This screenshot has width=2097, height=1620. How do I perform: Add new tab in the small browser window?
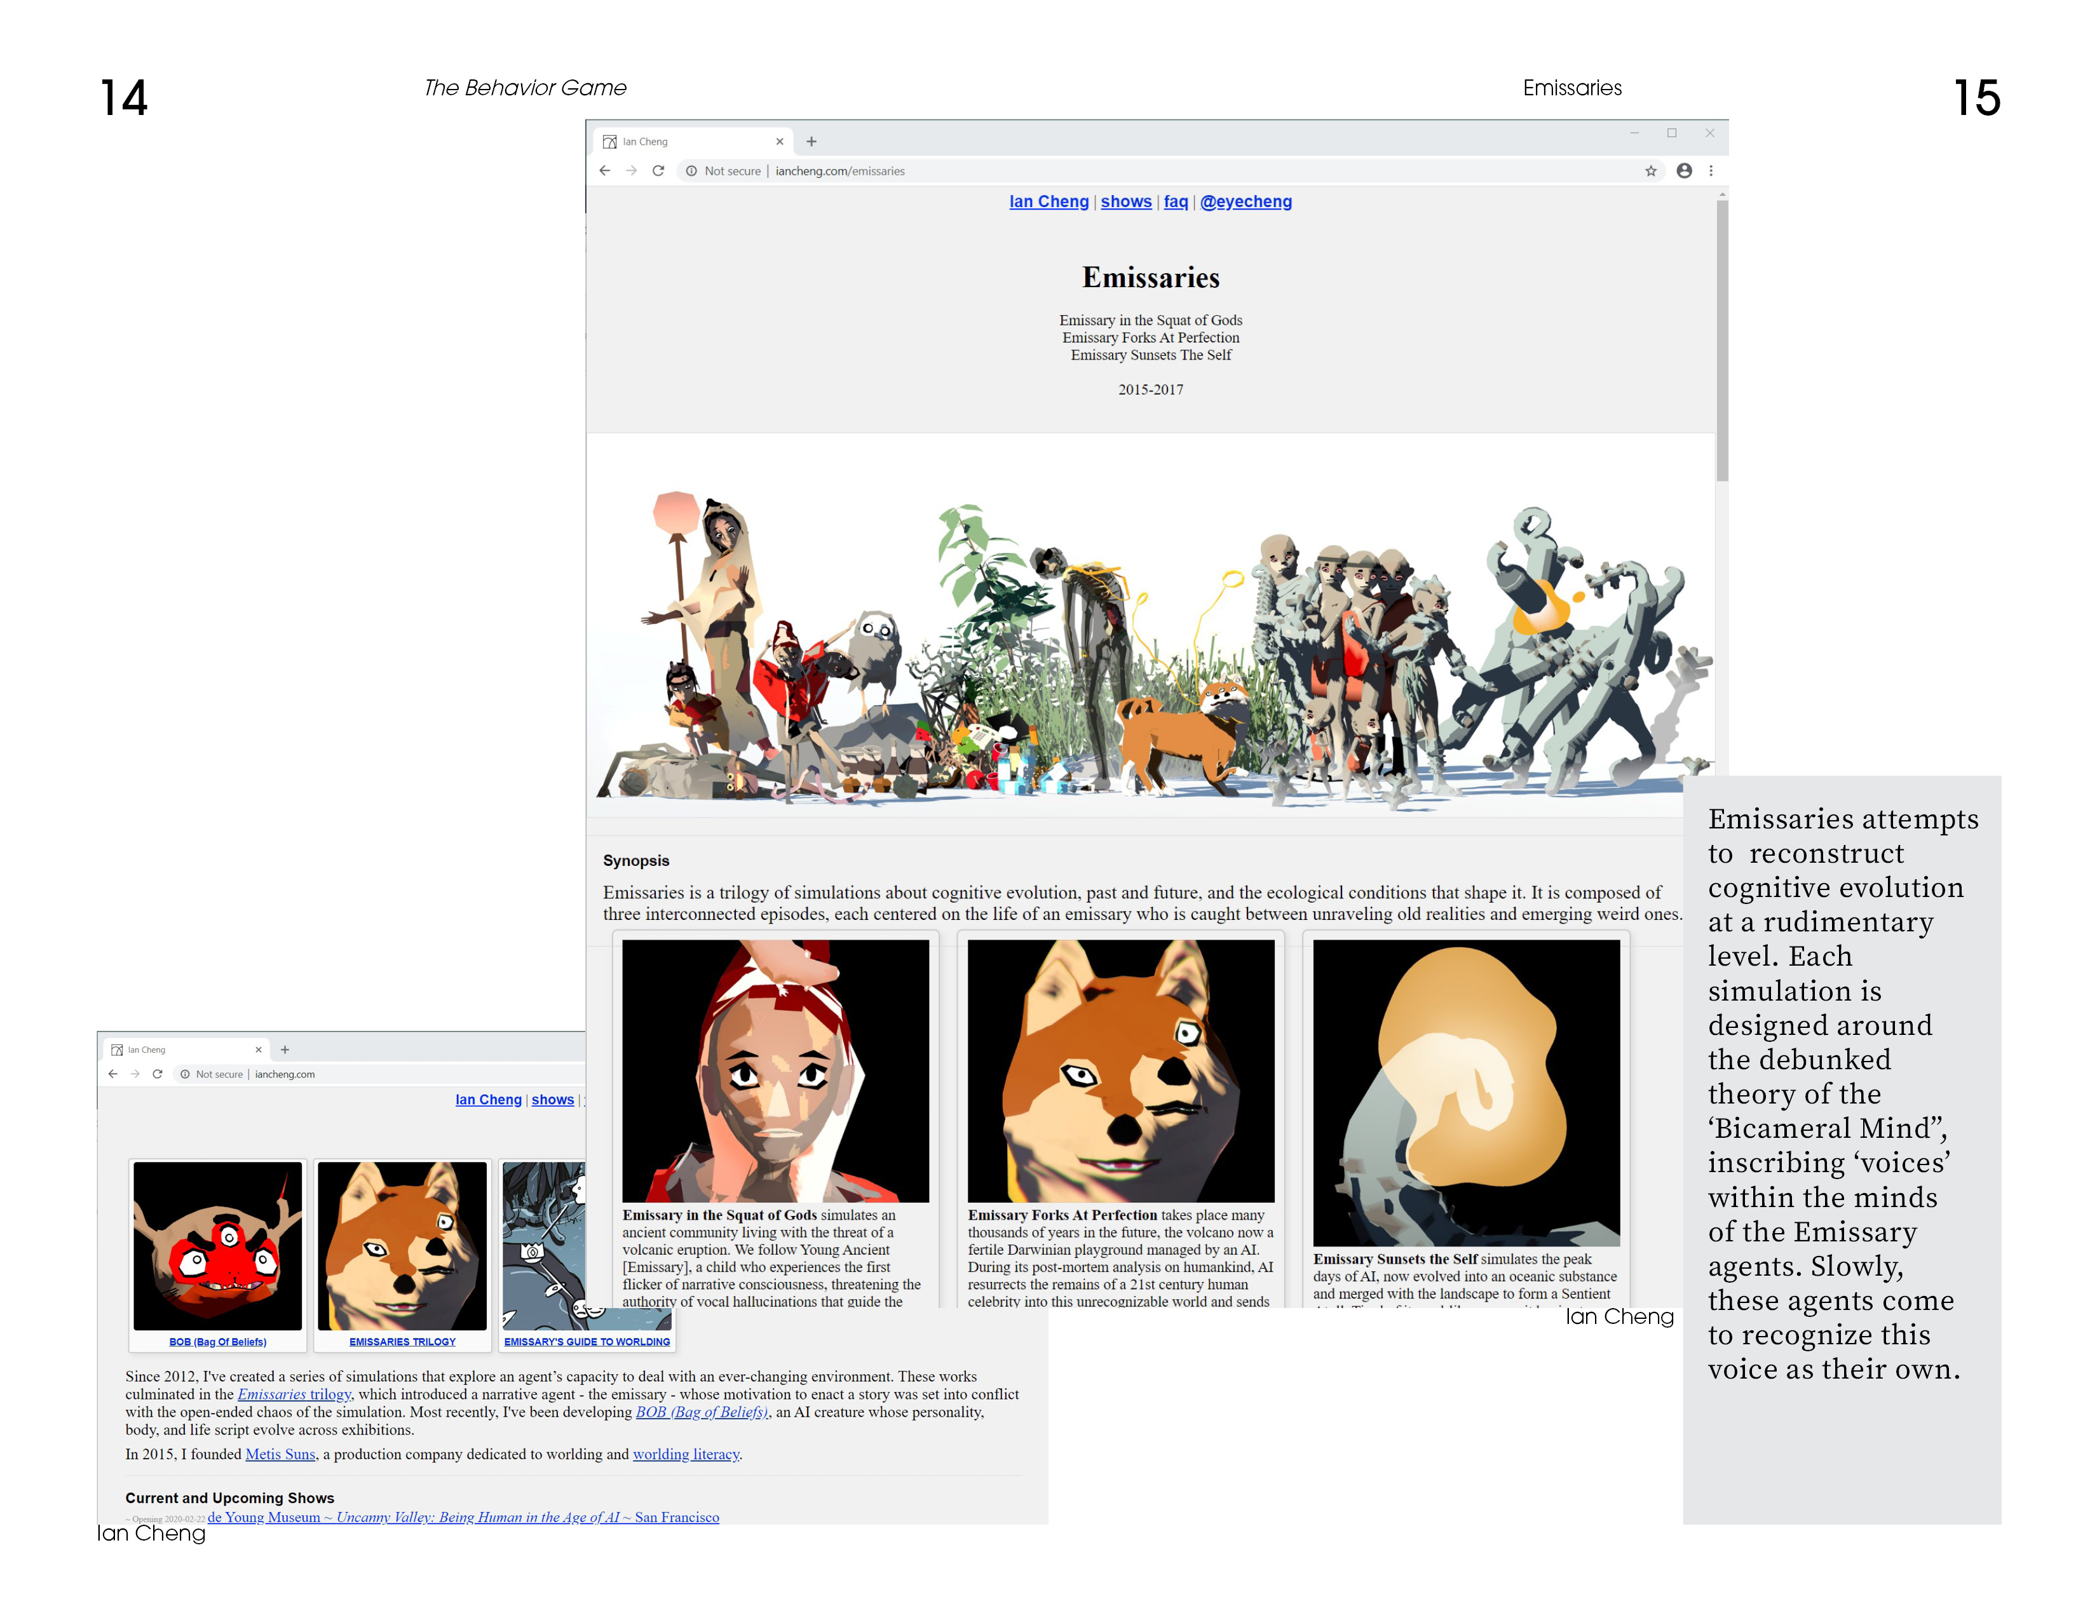[285, 1050]
